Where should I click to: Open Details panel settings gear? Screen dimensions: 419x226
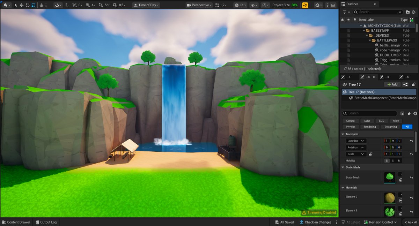coord(415,113)
